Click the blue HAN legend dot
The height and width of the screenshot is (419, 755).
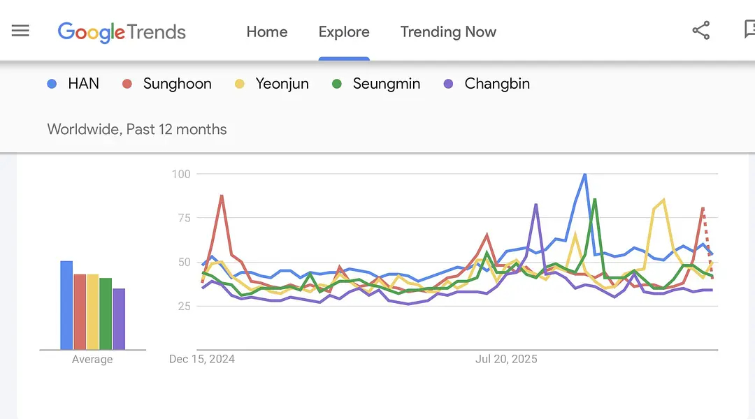[52, 84]
